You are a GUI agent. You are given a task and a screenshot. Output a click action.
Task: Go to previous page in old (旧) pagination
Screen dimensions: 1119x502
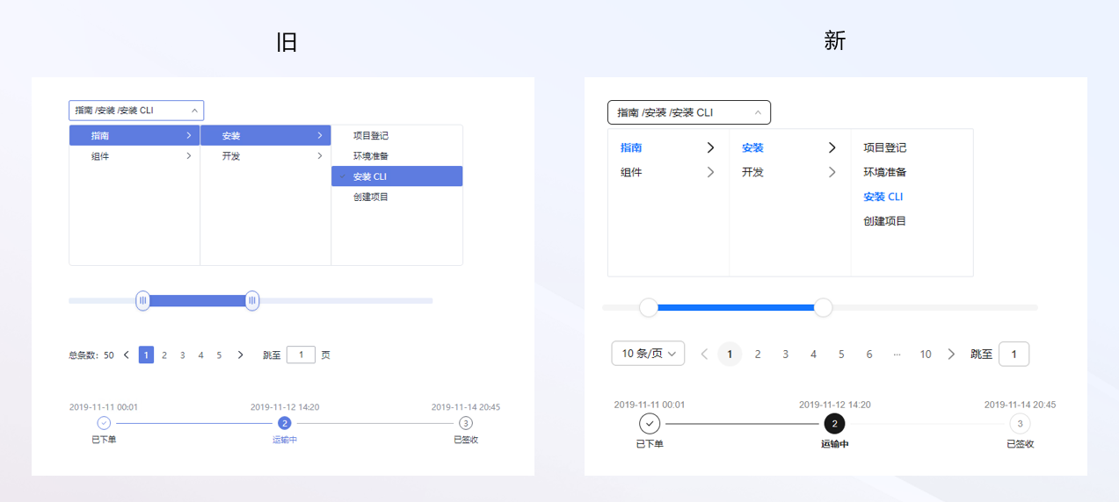click(127, 355)
